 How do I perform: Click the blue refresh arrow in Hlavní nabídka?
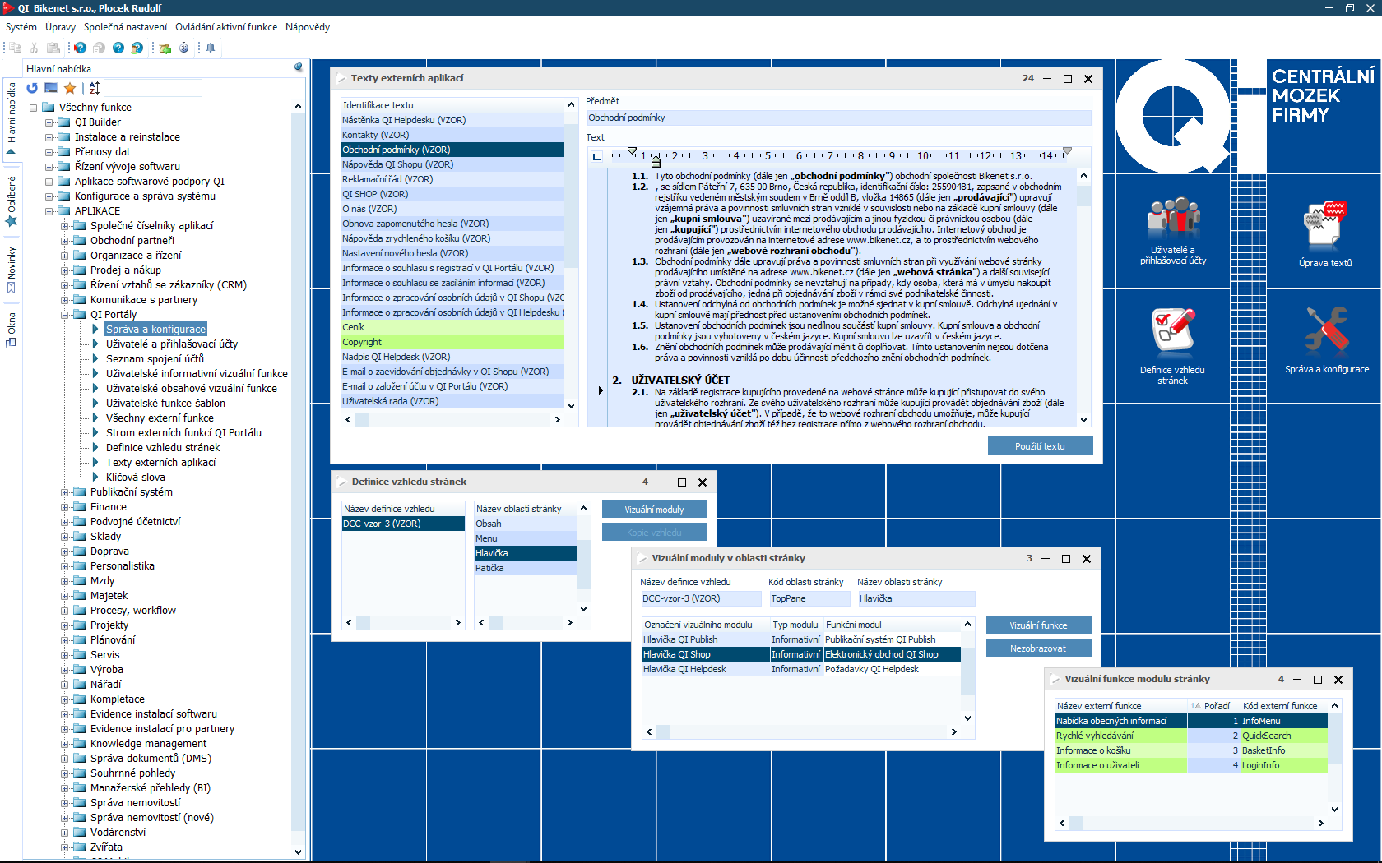tap(32, 88)
